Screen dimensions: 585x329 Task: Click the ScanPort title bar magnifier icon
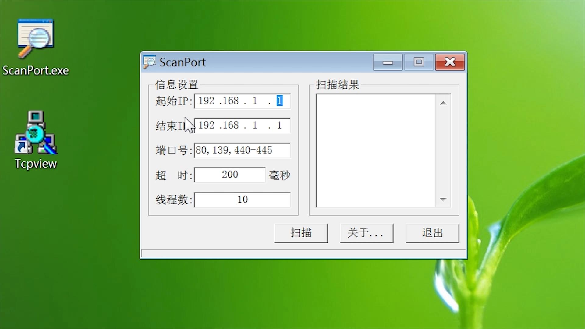click(x=149, y=62)
